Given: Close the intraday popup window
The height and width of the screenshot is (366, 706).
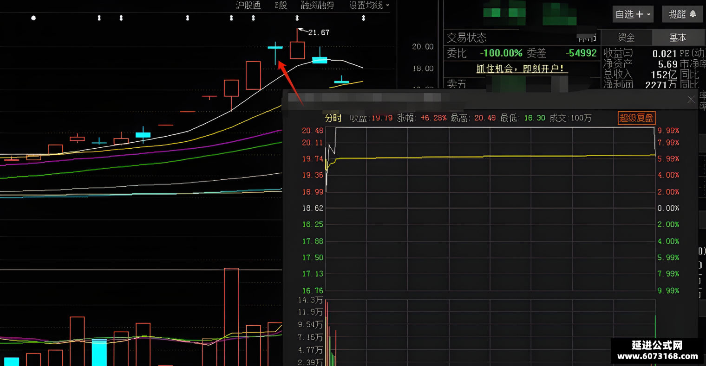Looking at the screenshot, I should point(691,100).
